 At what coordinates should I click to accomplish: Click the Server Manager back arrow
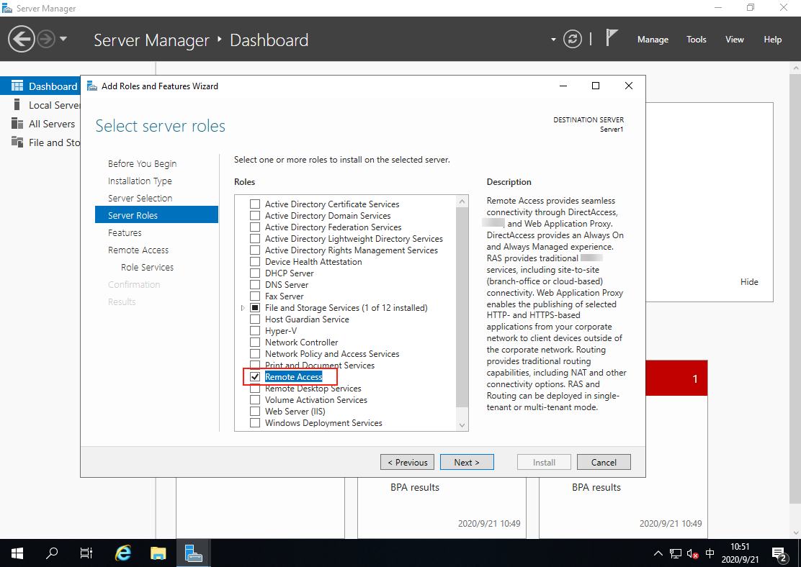click(x=22, y=40)
